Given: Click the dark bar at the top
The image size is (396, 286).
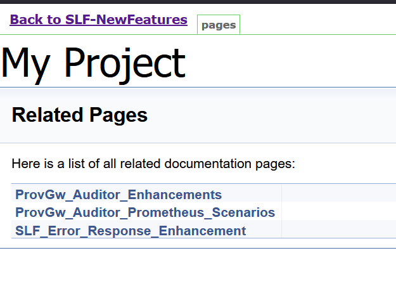Looking at the screenshot, I should 198,2.
